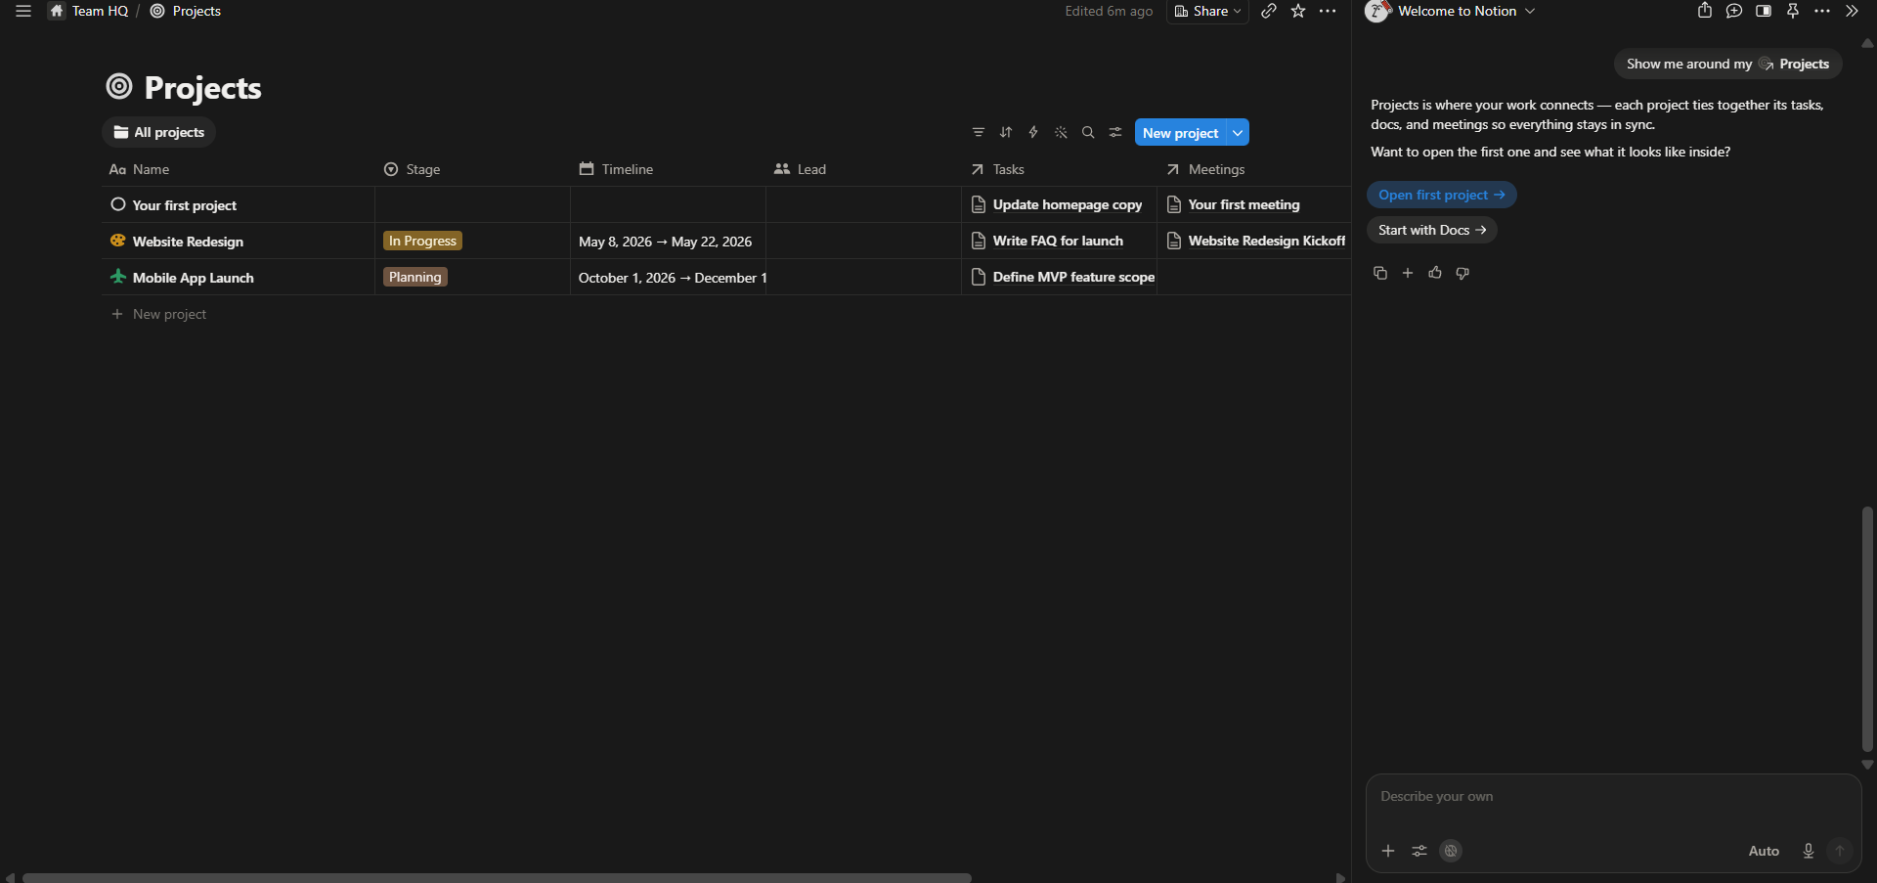Click thumbs down on AI response
The image size is (1877, 883).
point(1462,273)
